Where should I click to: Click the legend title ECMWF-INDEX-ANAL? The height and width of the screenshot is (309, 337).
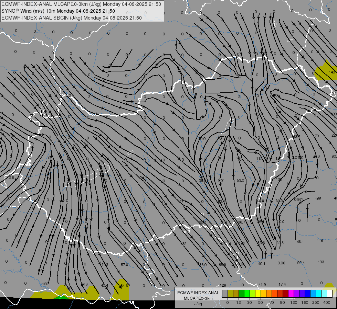point(198,293)
